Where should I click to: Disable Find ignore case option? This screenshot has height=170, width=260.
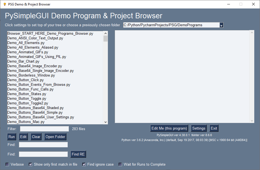(x=84, y=164)
